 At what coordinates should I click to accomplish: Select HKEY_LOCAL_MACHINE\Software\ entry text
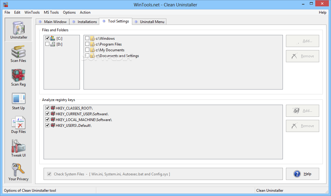[84, 120]
